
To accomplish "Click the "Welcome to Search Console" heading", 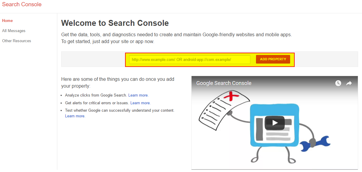I will click(x=115, y=23).
